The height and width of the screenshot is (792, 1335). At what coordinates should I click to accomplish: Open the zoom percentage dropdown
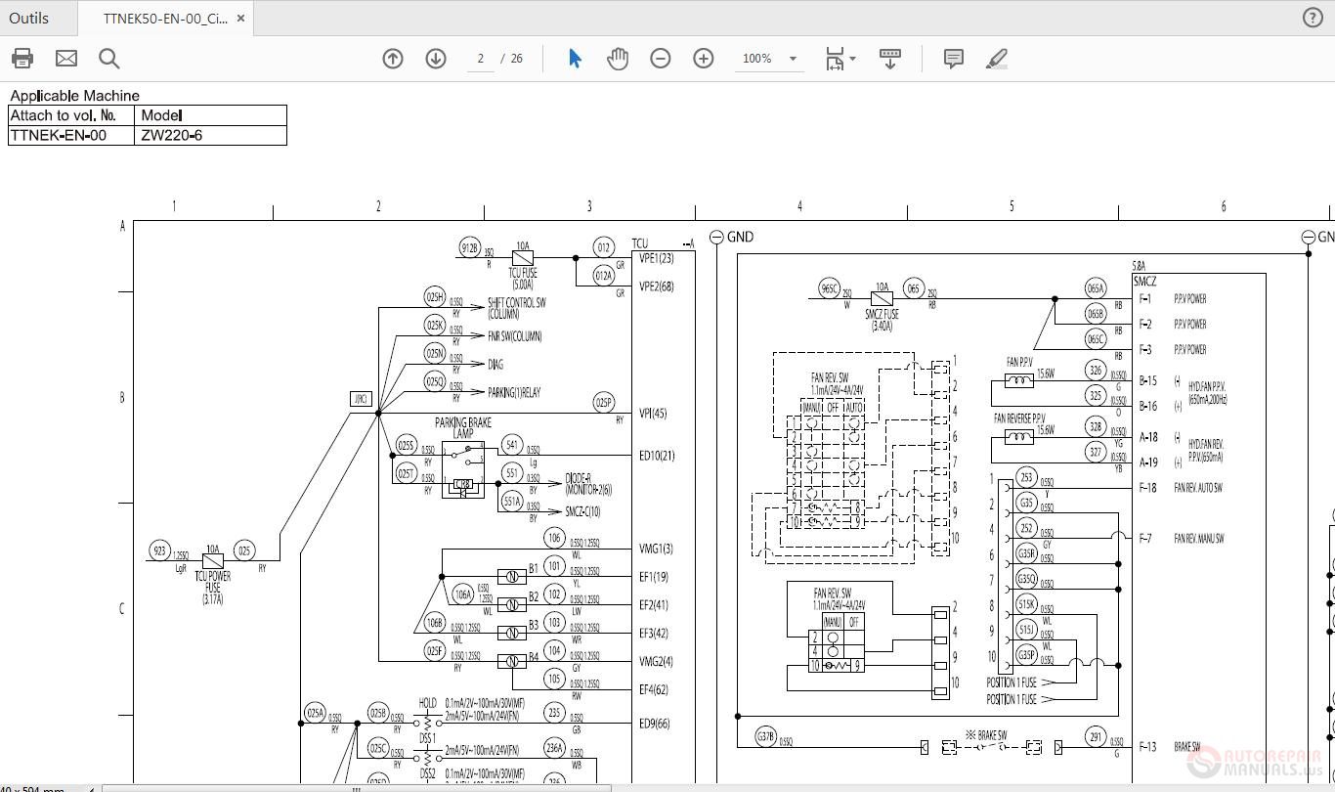tap(768, 58)
